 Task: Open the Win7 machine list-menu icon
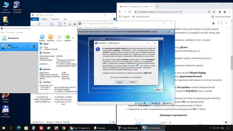point(33,47)
